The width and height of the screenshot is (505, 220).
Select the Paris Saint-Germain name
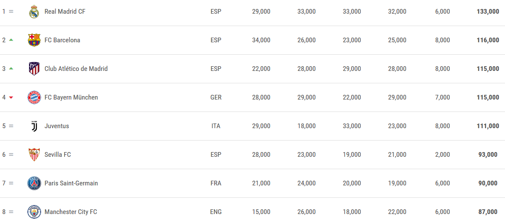71,183
